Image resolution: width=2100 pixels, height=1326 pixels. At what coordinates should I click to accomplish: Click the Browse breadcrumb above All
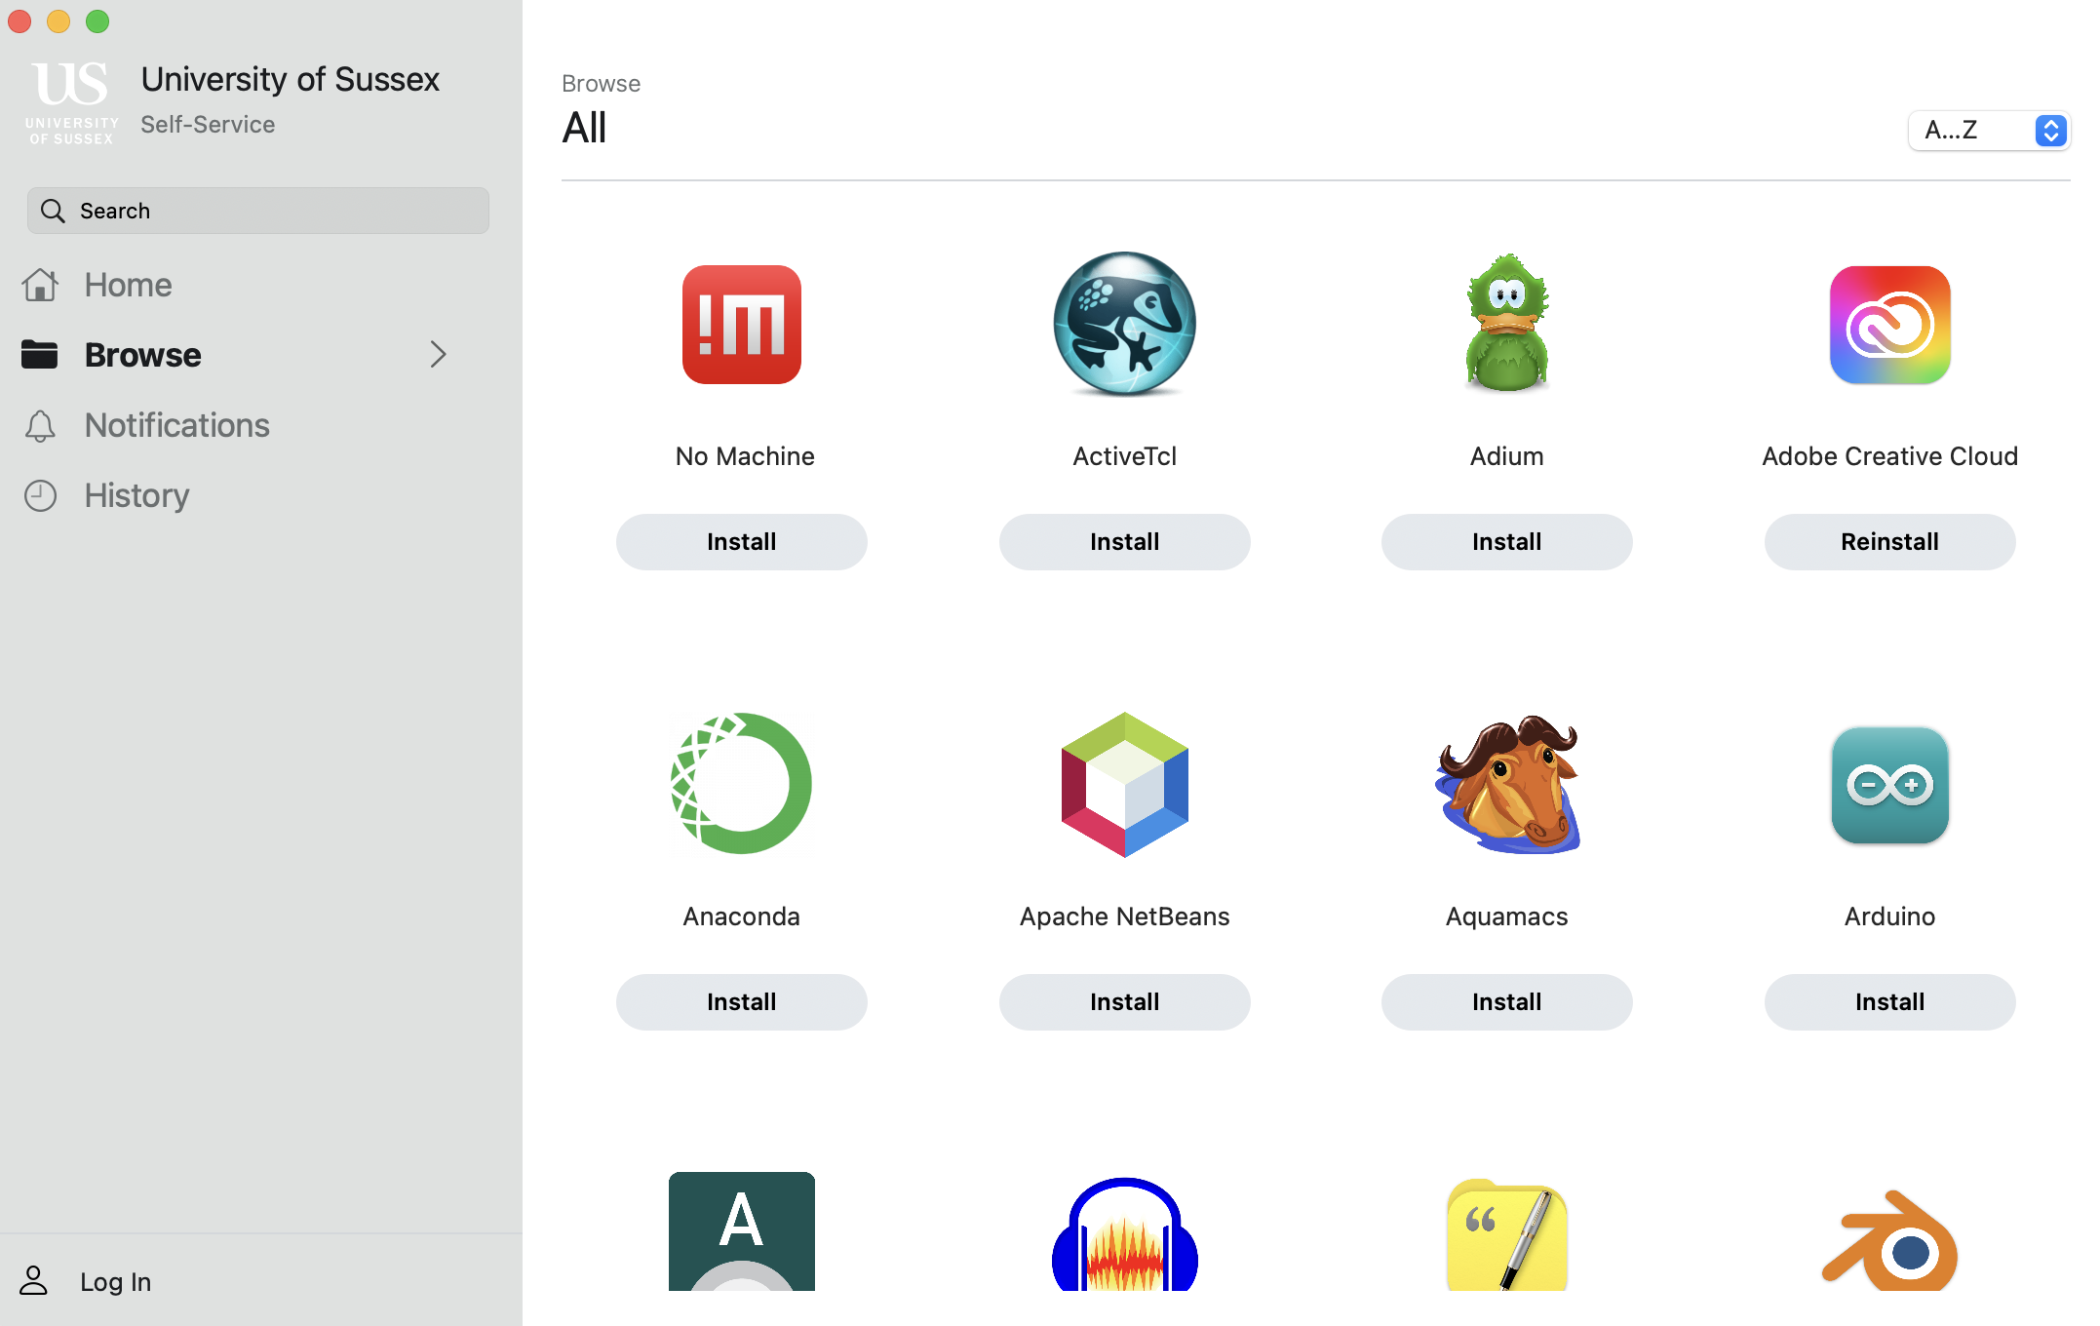click(601, 84)
